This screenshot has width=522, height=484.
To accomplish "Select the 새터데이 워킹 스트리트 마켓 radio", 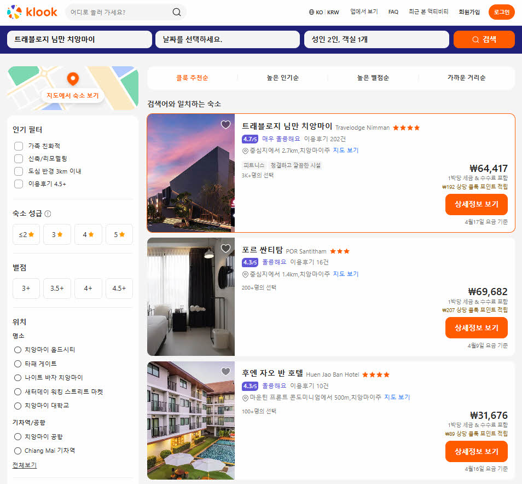I will [18, 391].
